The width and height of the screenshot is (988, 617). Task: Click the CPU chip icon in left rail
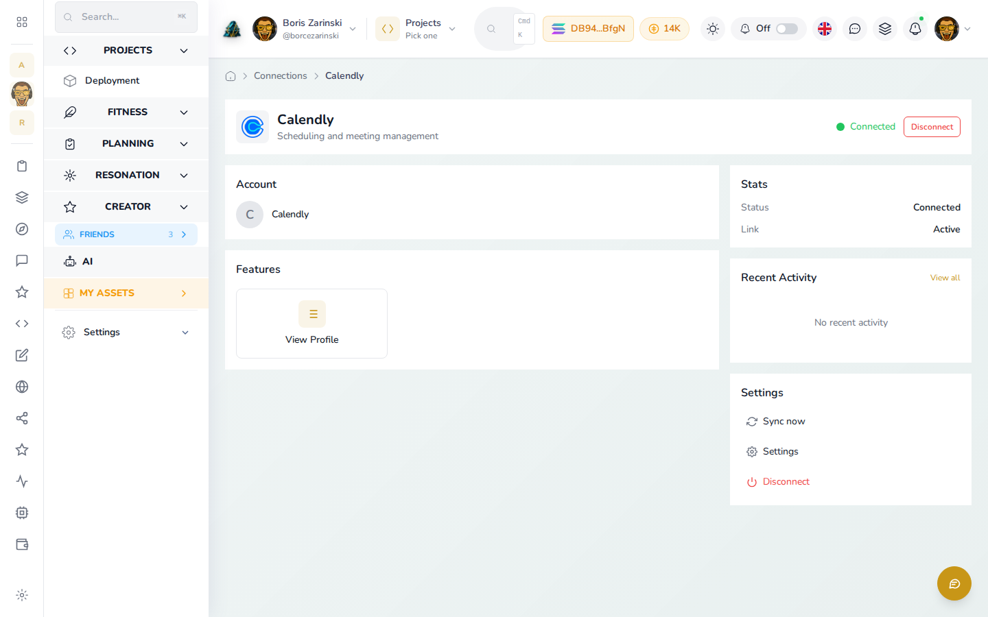22,513
